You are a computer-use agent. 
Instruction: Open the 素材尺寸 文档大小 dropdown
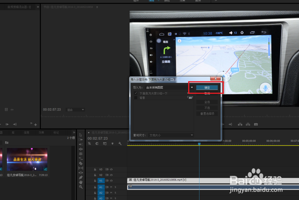point(171,135)
